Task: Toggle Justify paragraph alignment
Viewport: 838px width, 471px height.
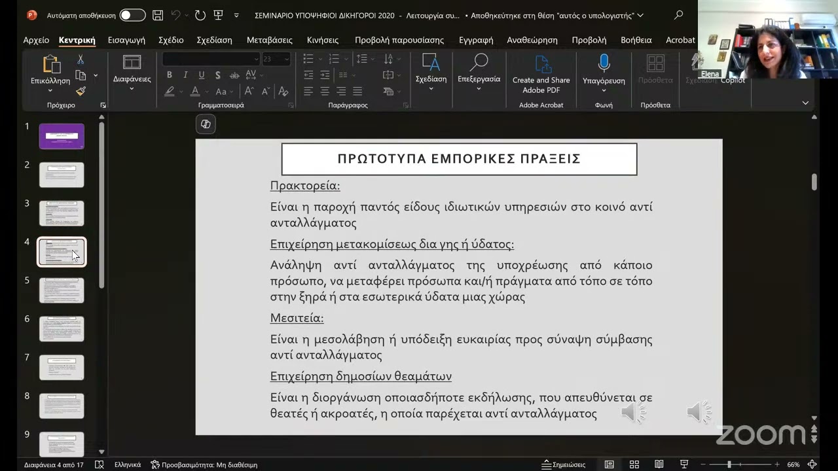Action: [x=357, y=92]
